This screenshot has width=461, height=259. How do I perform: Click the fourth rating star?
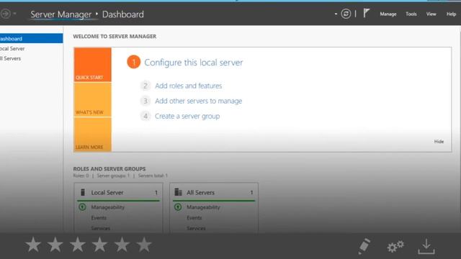pos(99,245)
